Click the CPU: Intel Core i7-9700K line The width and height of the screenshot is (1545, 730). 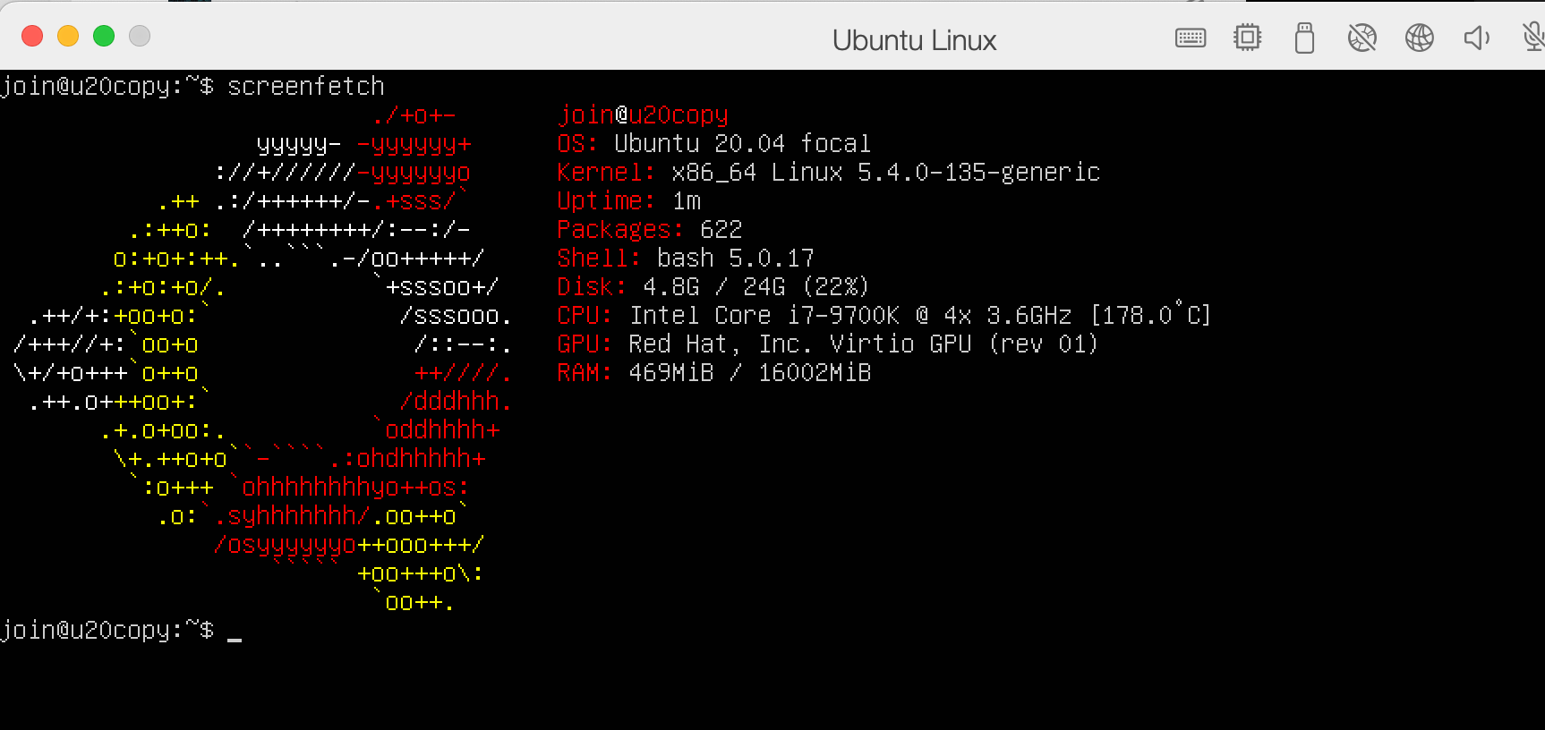click(883, 315)
